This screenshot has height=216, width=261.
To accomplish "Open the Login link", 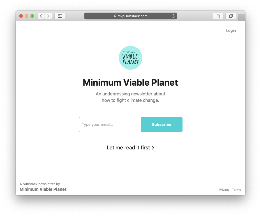I will pyautogui.click(x=231, y=30).
